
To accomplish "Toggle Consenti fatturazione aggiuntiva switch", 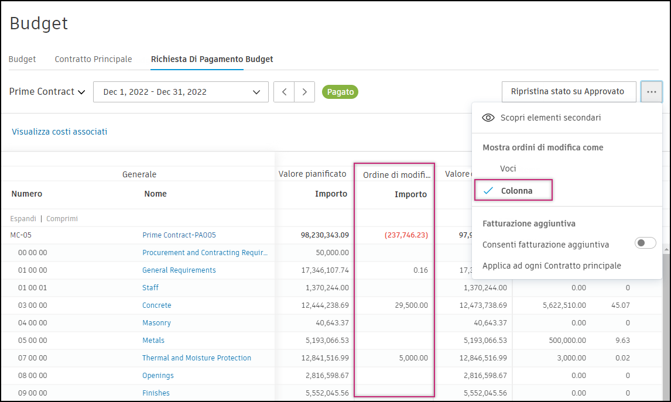I will point(645,243).
